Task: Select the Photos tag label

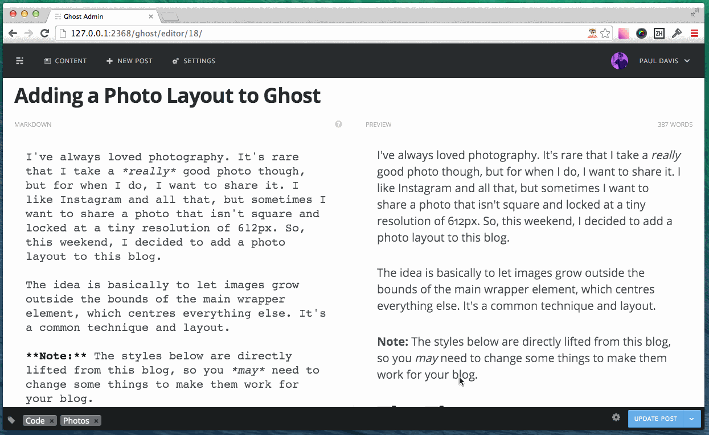Action: coord(76,421)
